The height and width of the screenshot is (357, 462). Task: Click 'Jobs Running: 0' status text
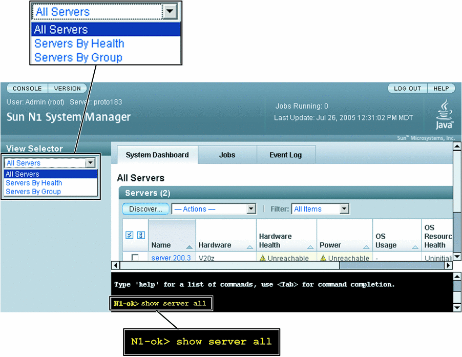coord(301,106)
